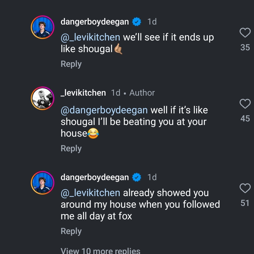
Task: Reply to the 'ends up like shougal' comment
Action: coord(71,64)
